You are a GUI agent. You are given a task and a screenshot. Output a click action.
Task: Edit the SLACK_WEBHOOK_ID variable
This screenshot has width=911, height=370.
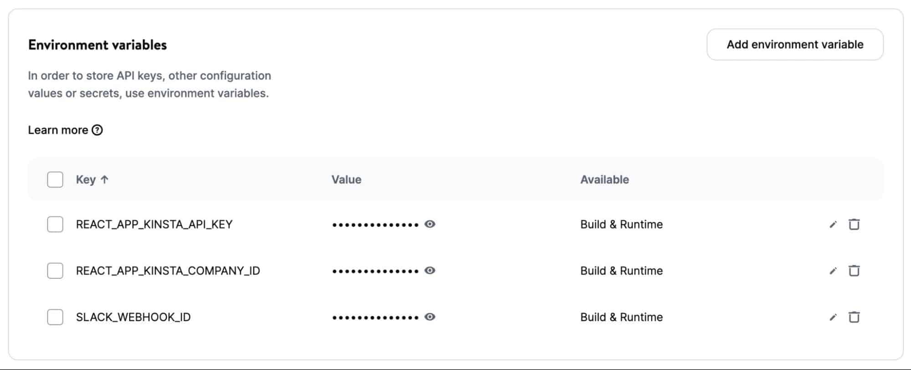[x=833, y=318]
